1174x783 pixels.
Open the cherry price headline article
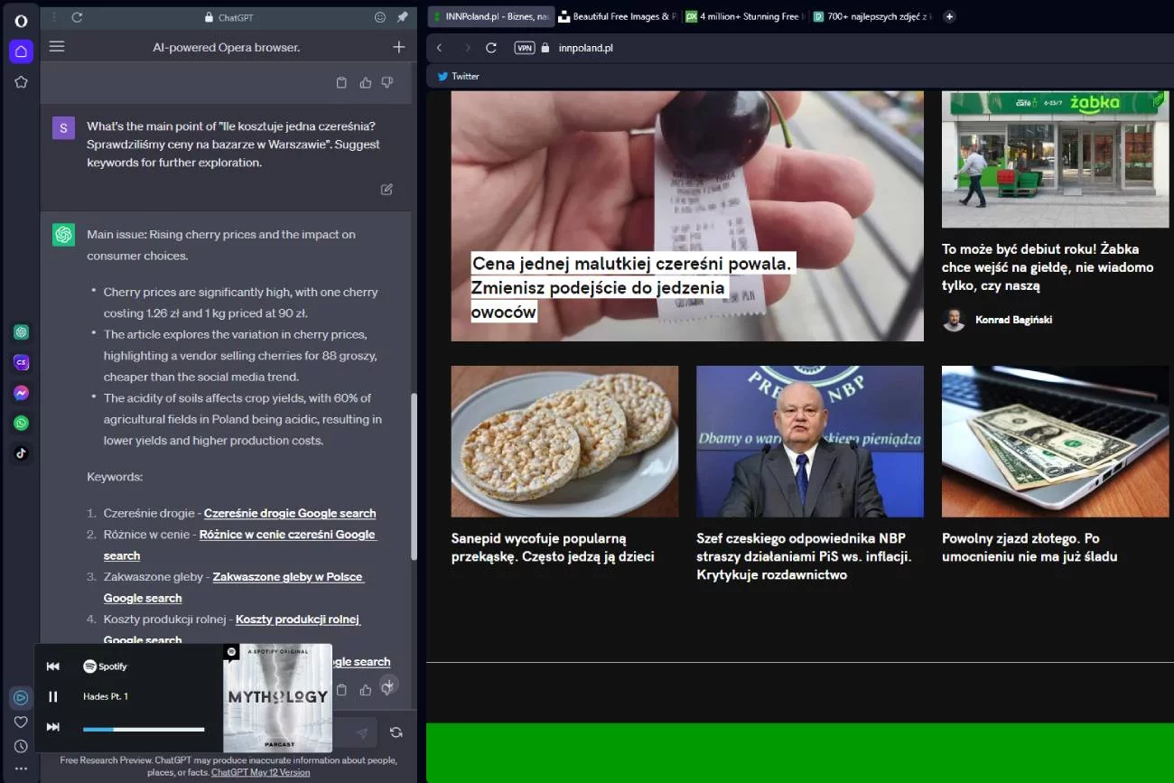pyautogui.click(x=632, y=287)
